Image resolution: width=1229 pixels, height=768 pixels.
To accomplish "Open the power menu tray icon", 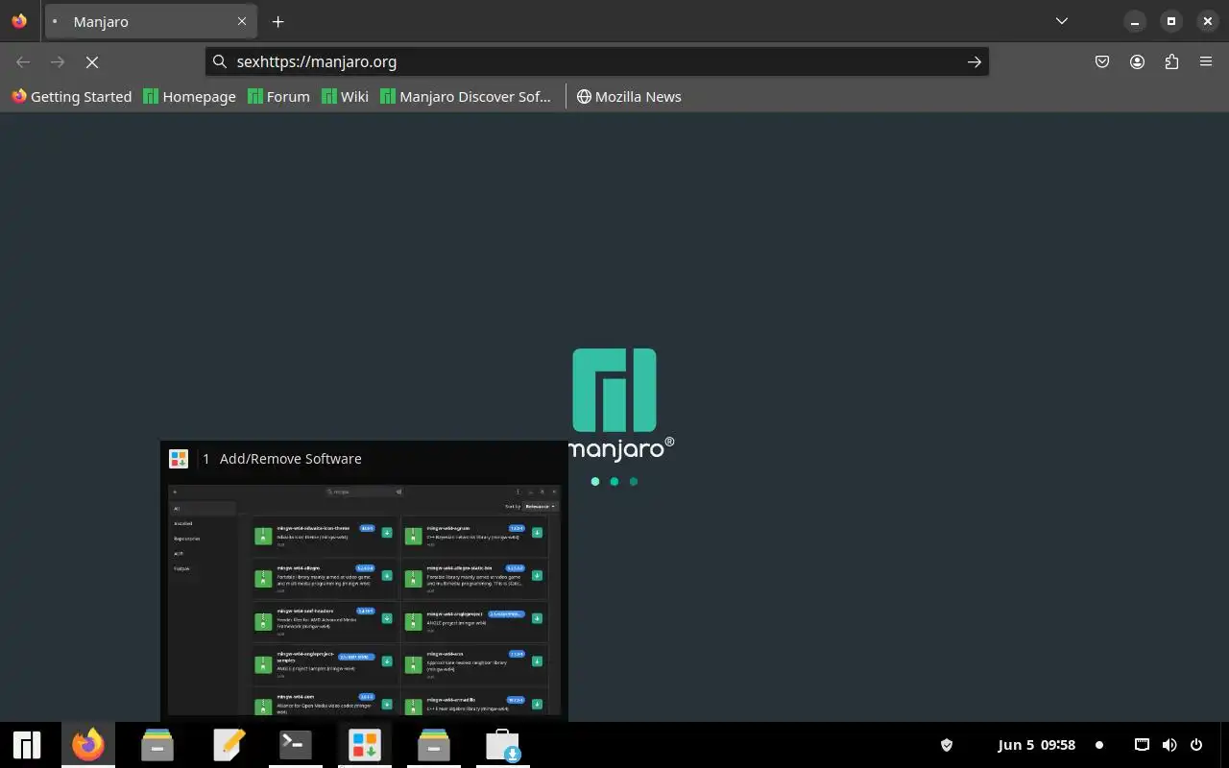I will click(1196, 745).
